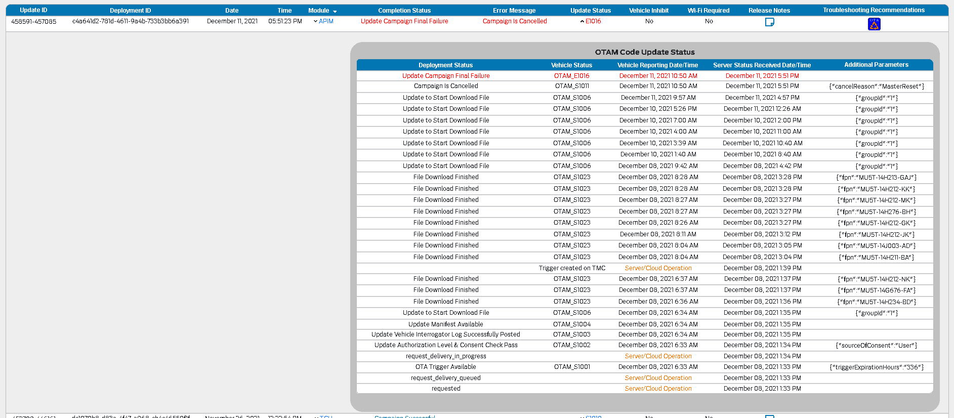Select the cancelReason MasterReset parameter cell

876,87
